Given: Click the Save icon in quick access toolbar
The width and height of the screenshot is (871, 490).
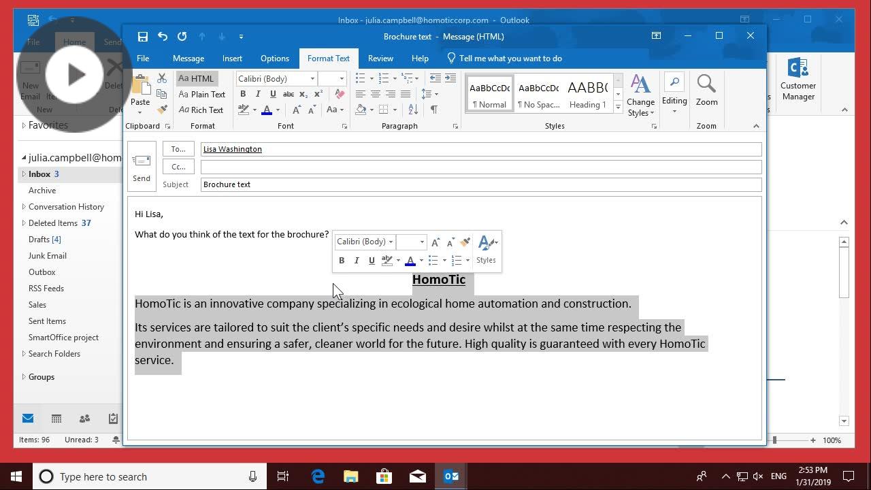Looking at the screenshot, I should [x=142, y=37].
